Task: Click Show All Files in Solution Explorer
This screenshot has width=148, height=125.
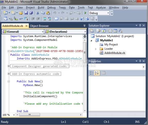Action: click(99, 31)
